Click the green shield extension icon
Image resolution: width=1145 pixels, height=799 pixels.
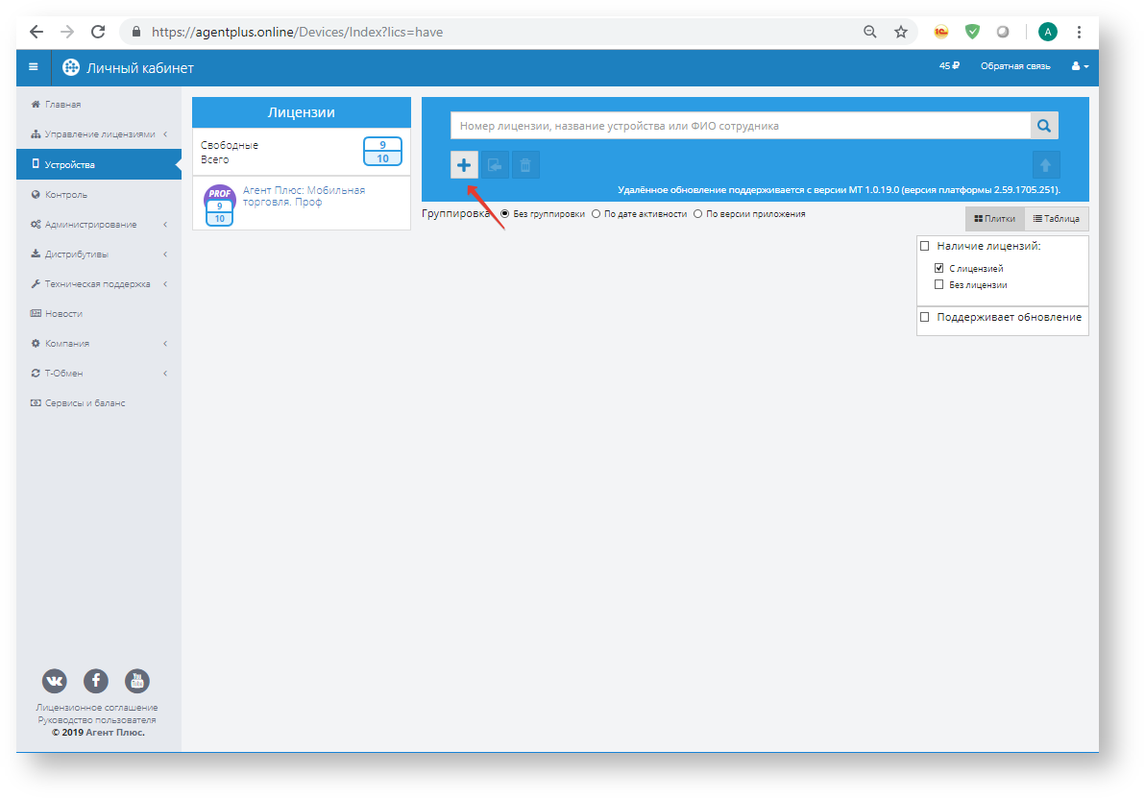(x=972, y=32)
